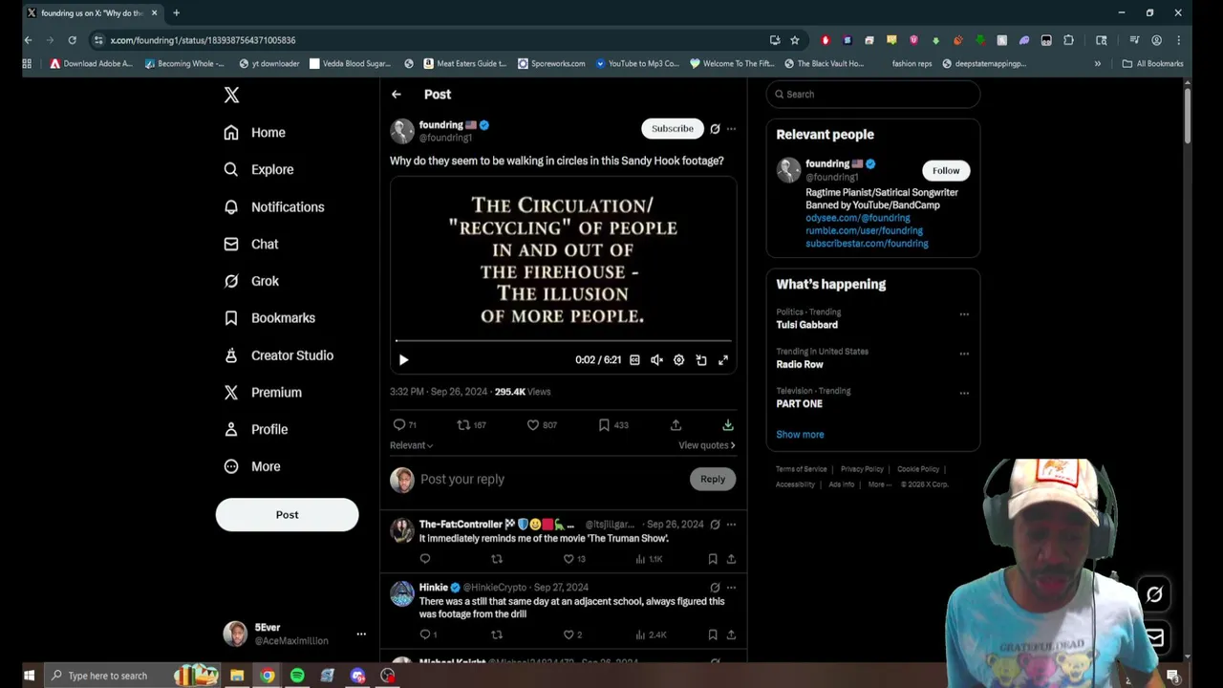Reply to Hinkie's comment
Screen dimensions: 1223x688
(428, 634)
